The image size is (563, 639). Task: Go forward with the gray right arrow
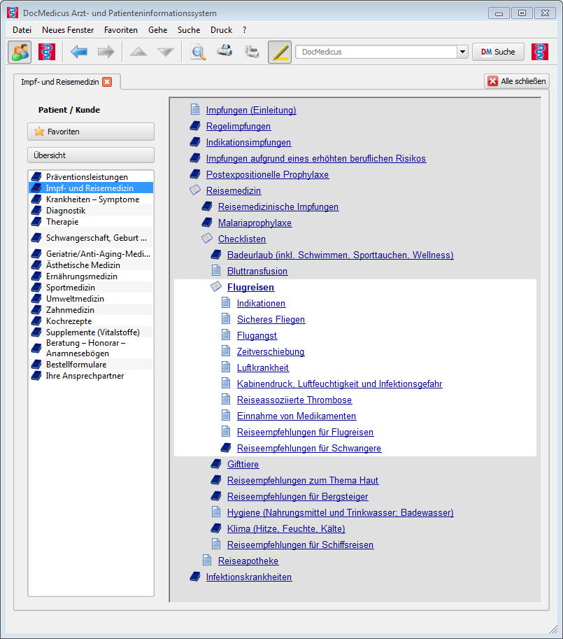coord(106,52)
